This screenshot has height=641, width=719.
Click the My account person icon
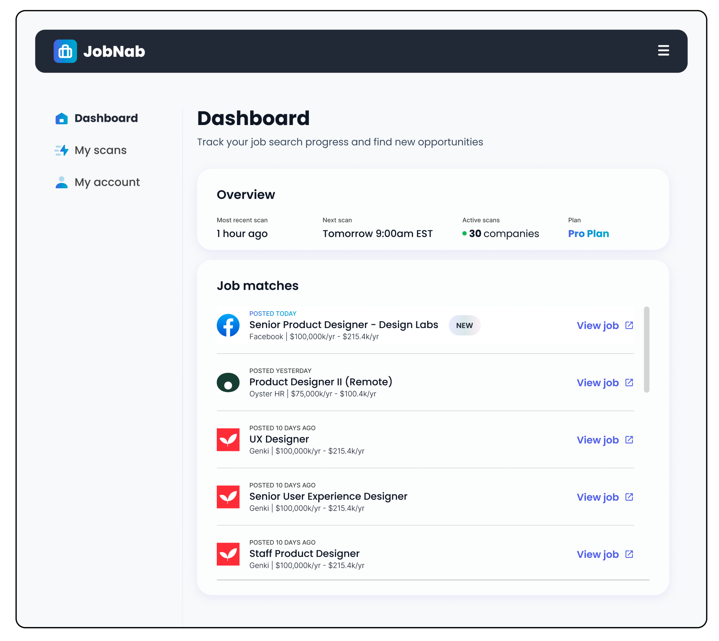pyautogui.click(x=61, y=182)
